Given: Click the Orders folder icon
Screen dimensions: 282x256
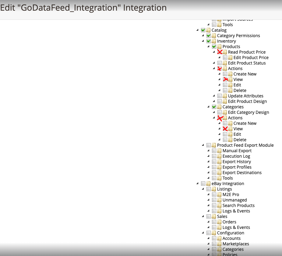Looking at the screenshot, I should pyautogui.click(x=219, y=222).
